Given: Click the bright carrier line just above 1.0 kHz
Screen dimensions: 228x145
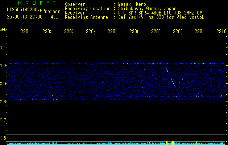Looking at the screenshot, I should pos(116,63).
